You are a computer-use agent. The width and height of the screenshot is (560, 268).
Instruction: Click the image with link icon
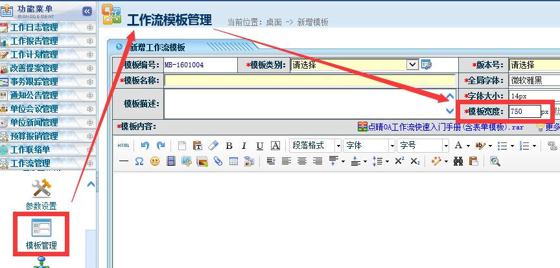tap(187, 161)
